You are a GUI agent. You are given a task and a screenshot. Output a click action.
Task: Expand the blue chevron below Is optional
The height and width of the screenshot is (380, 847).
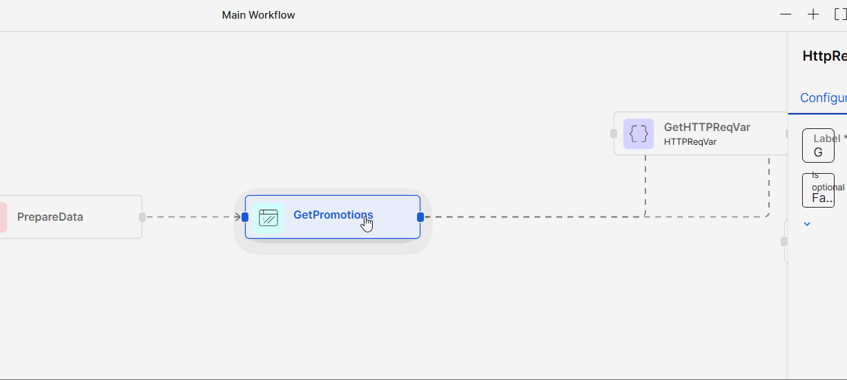[x=807, y=224]
